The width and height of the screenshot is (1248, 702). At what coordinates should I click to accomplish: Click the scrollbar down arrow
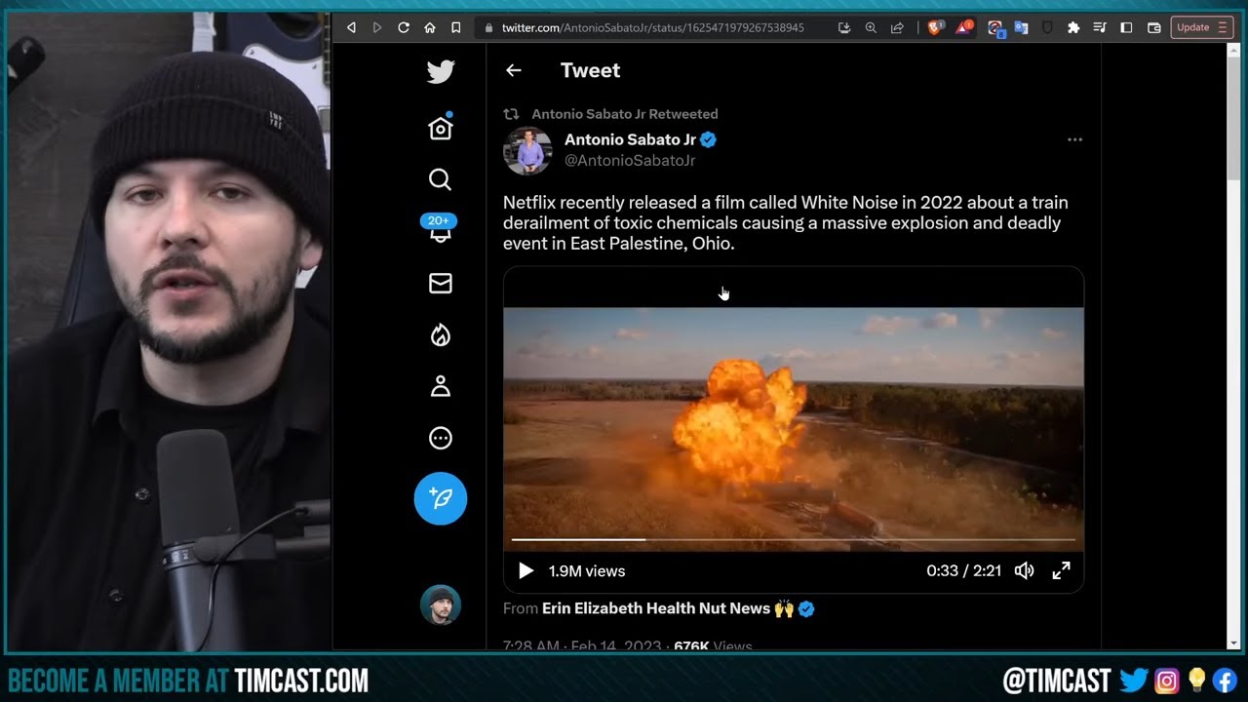pyautogui.click(x=1233, y=643)
